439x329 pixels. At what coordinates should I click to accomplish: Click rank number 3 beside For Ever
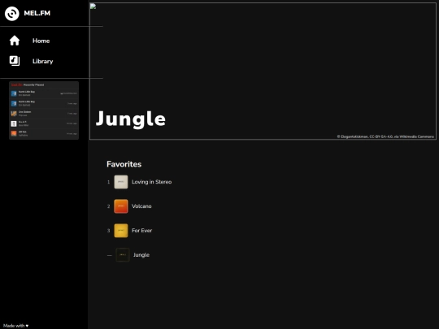pos(109,231)
